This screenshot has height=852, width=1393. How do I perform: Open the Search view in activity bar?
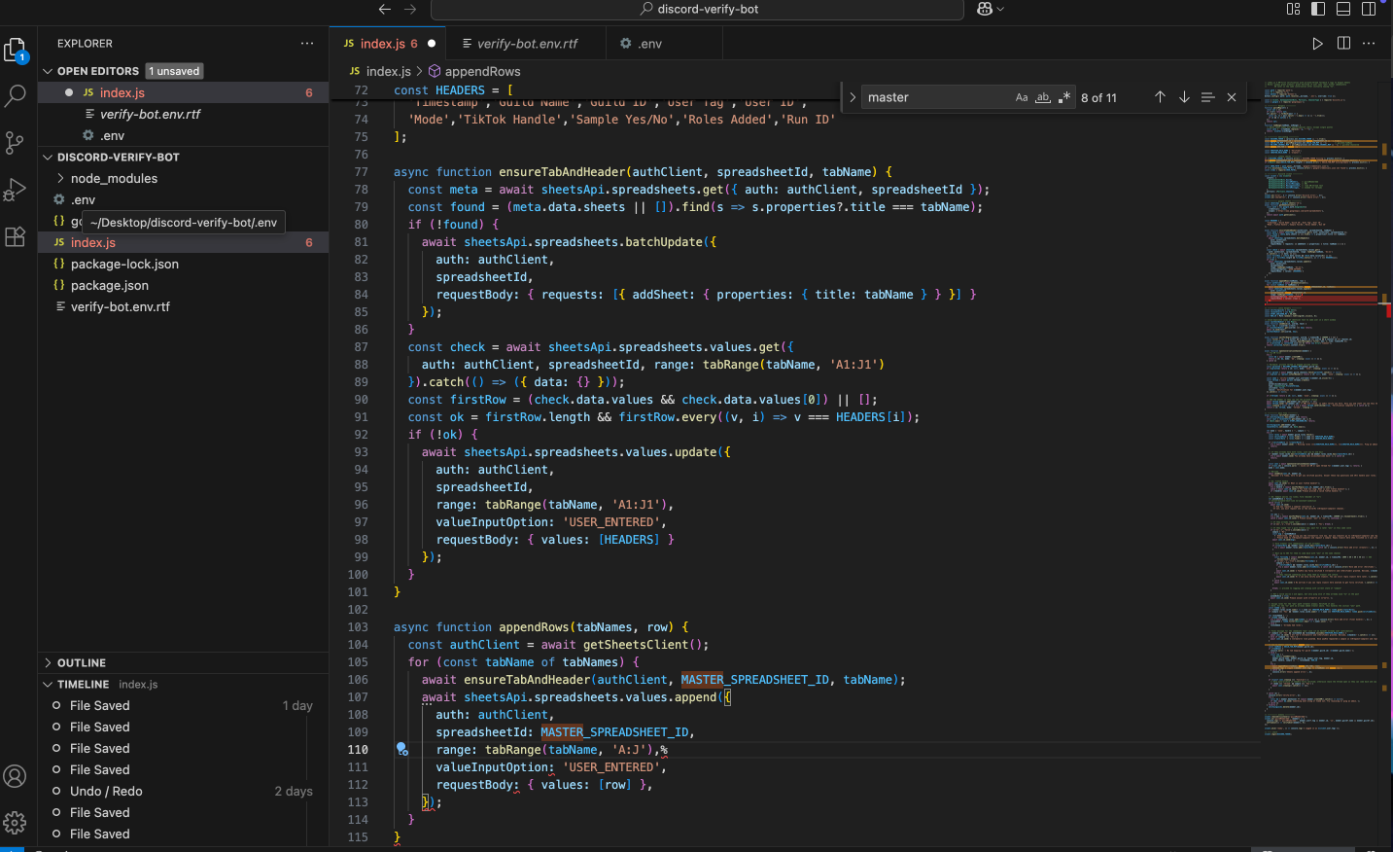point(16,95)
